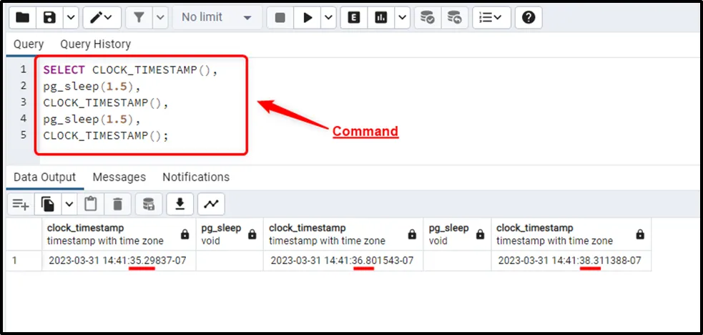Screen dimensions: 703x335
Task: Click the Save File disk icon
Action: (49, 17)
